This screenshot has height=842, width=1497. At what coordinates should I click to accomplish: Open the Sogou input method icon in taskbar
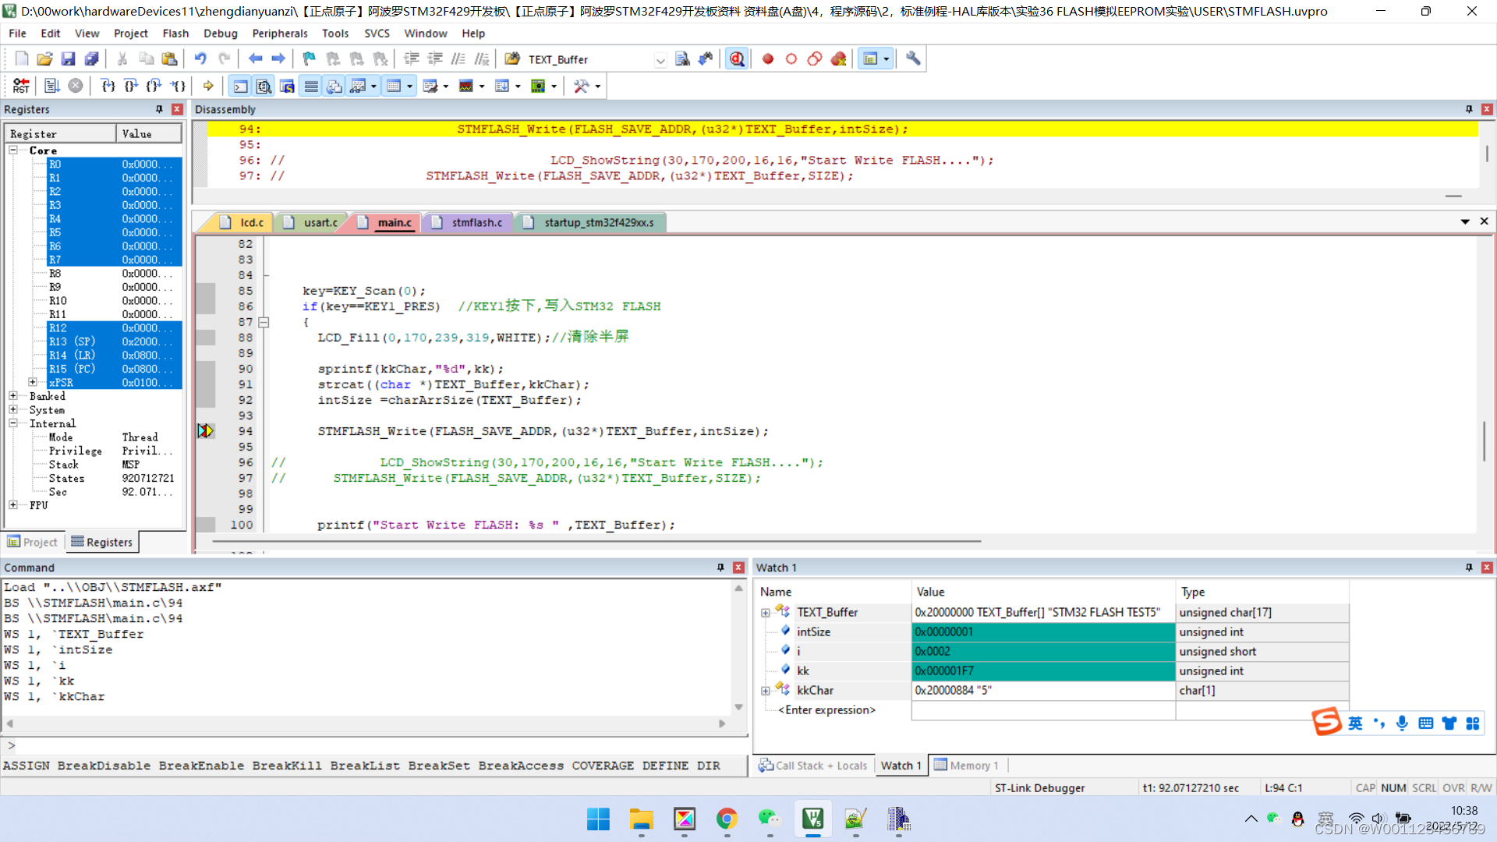1328,722
